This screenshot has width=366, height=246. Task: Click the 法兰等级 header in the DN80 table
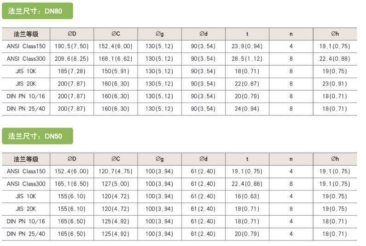(26, 34)
